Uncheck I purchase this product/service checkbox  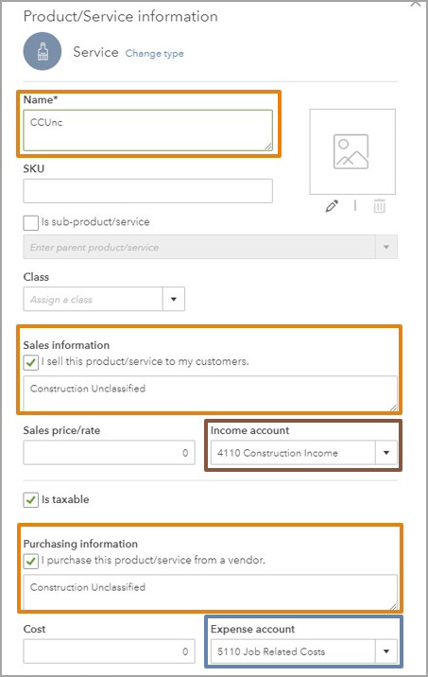pos(30,561)
